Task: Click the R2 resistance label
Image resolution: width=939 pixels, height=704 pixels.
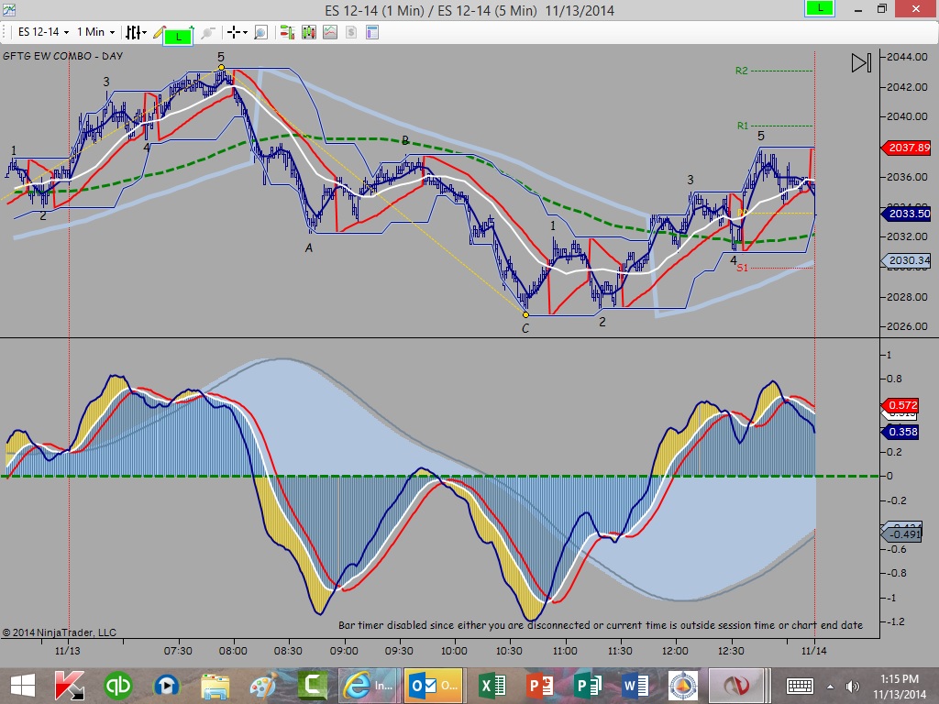Action: [741, 71]
